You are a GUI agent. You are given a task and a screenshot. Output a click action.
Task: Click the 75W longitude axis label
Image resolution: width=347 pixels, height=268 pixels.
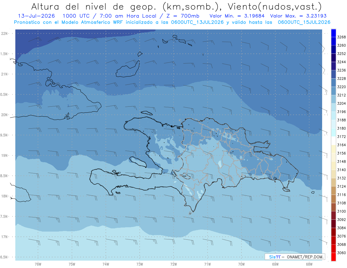pyautogui.click(x=72, y=265)
